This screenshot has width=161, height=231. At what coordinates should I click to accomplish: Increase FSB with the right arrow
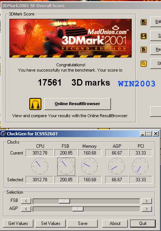147,201
